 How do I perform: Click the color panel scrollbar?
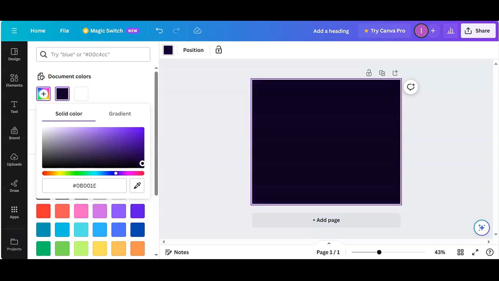pyautogui.click(x=156, y=133)
